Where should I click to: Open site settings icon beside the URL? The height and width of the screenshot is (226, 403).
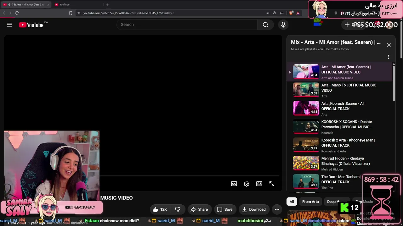(x=79, y=13)
